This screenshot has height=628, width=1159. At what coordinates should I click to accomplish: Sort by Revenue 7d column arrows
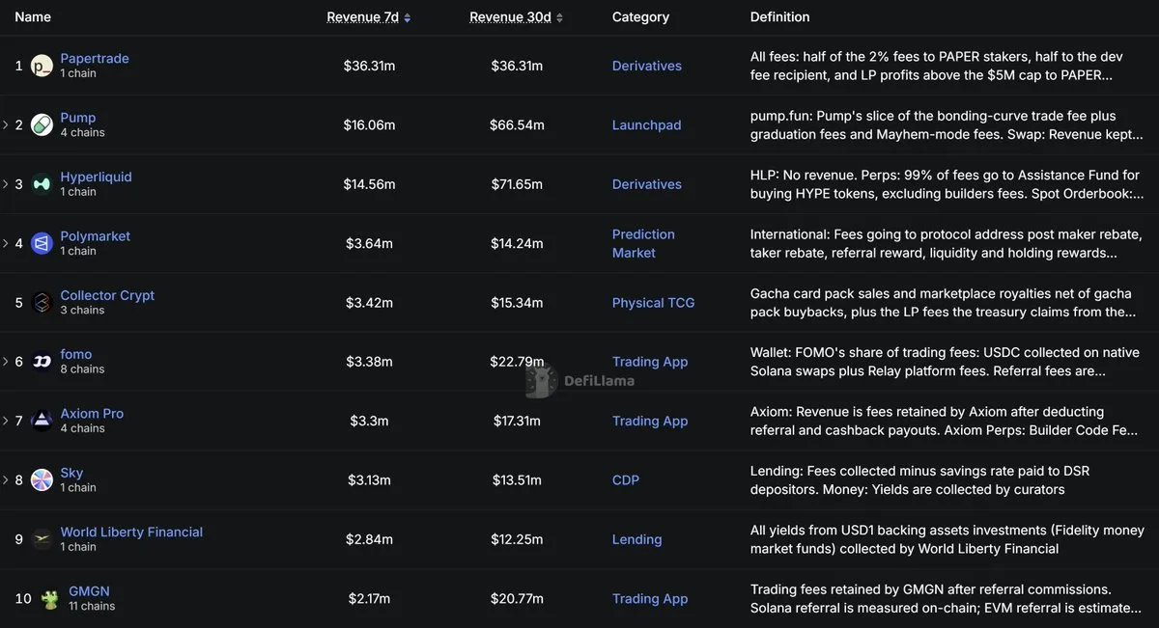point(407,17)
